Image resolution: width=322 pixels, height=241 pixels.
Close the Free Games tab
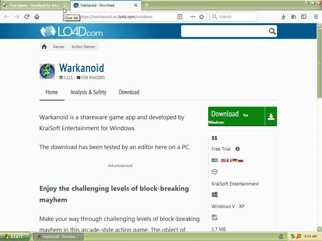pyautogui.click(x=65, y=5)
